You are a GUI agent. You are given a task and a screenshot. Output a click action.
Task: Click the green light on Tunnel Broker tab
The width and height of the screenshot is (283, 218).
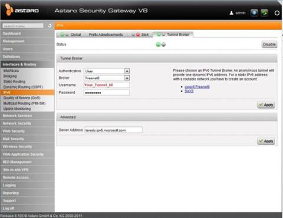pos(159,35)
